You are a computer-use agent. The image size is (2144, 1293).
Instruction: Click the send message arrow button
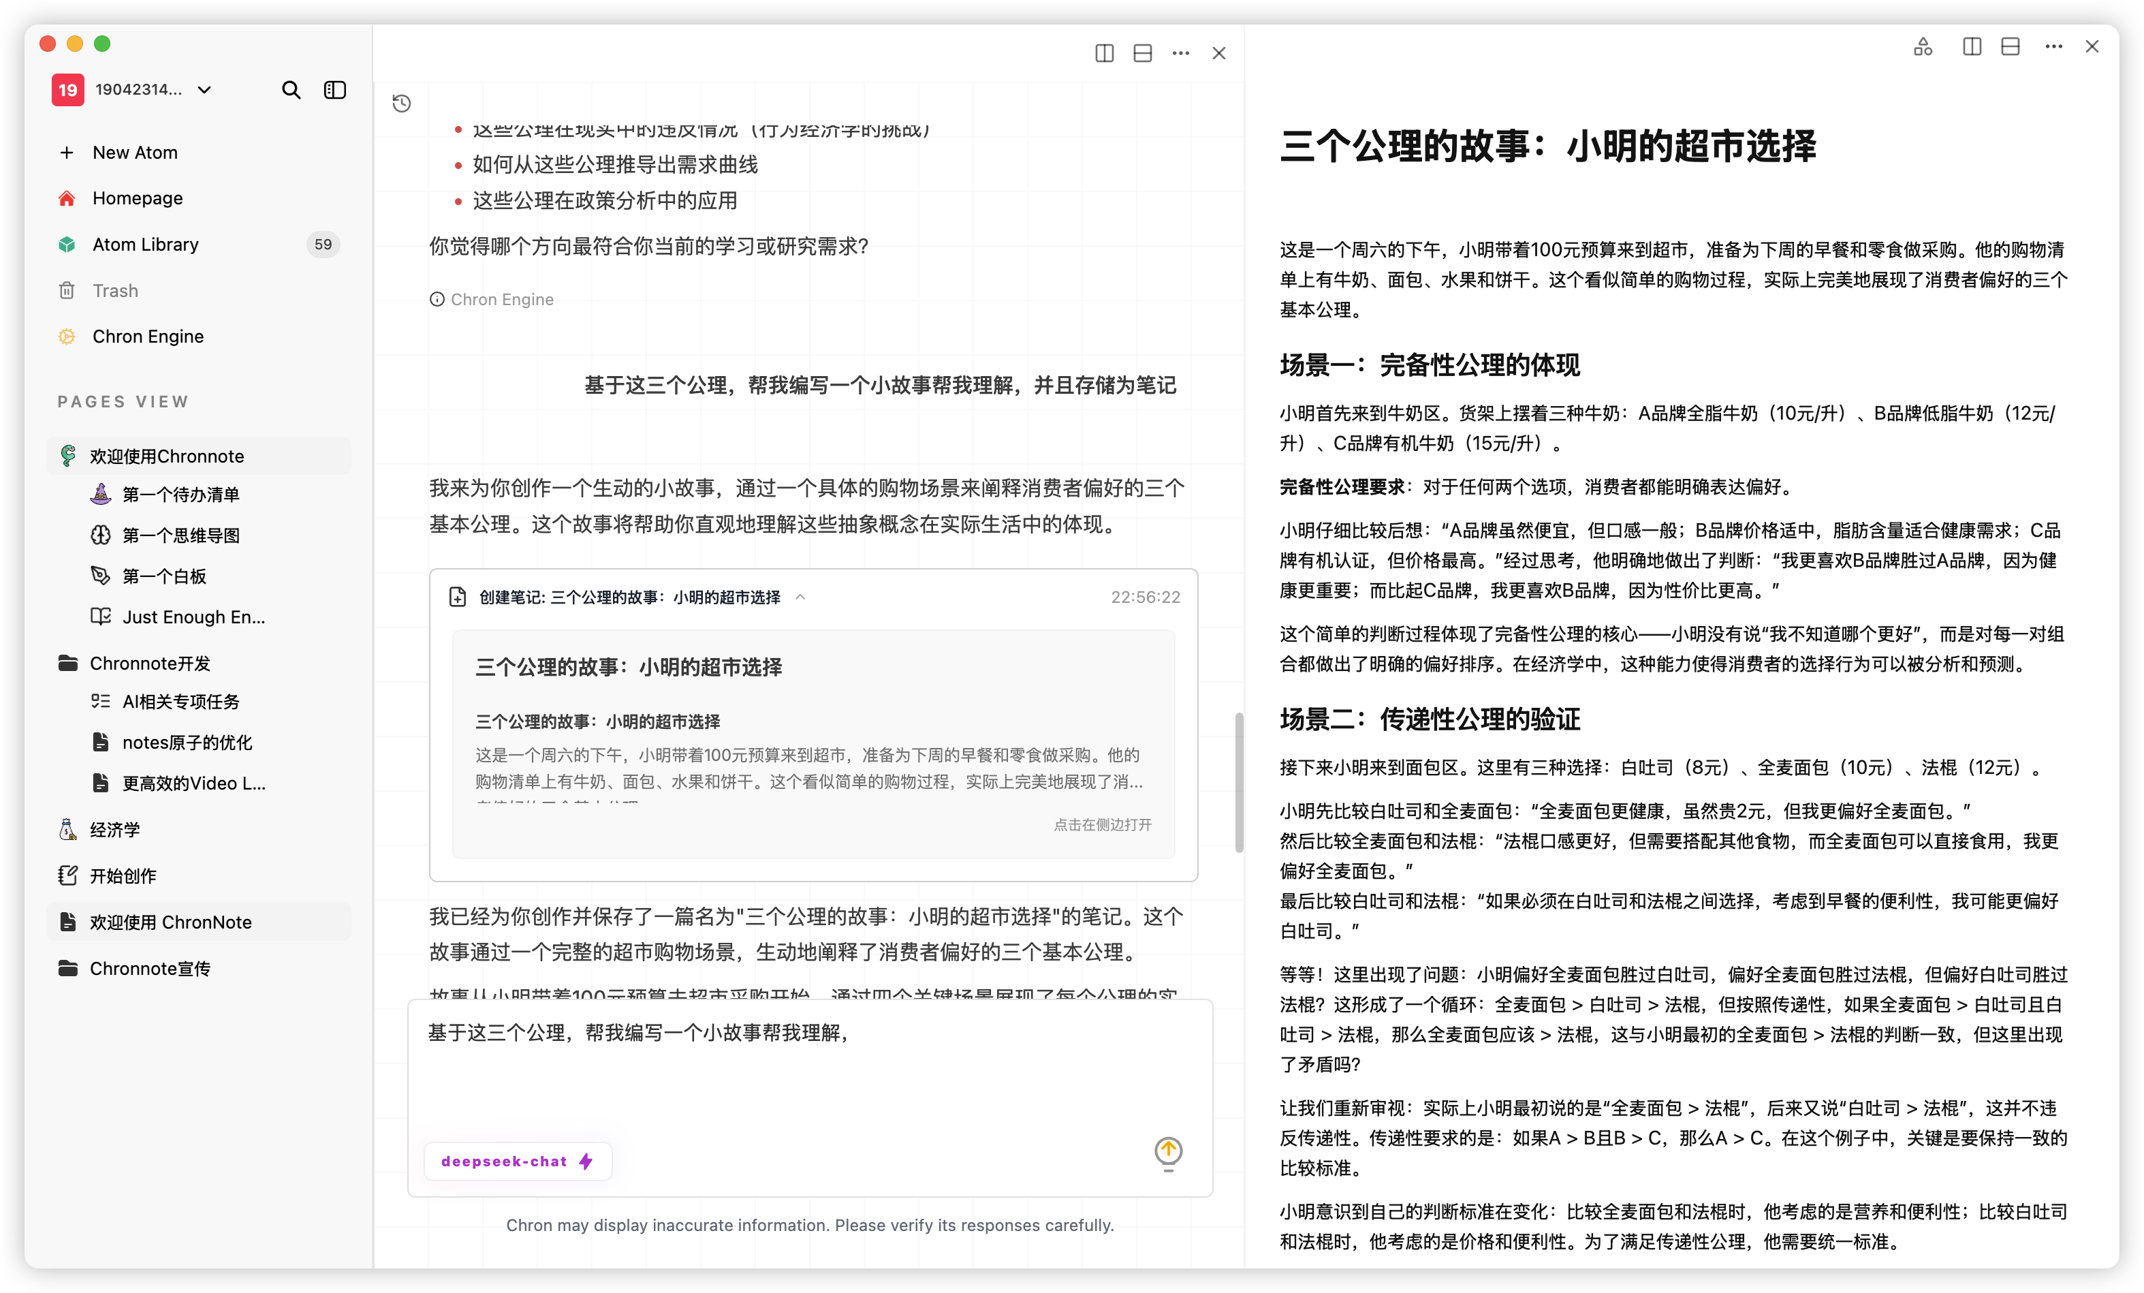click(1168, 1151)
